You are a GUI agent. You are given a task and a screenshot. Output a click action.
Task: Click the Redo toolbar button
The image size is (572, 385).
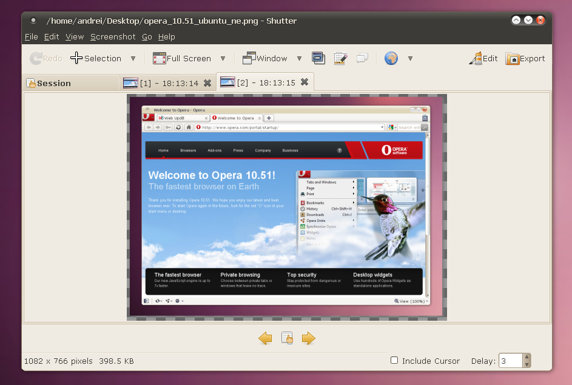[x=46, y=58]
